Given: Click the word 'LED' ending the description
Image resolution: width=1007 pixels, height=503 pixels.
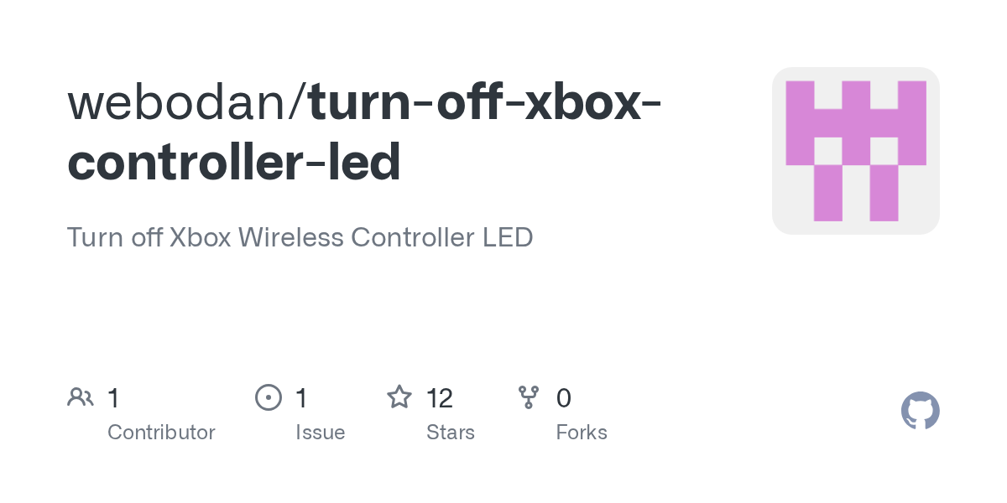Looking at the screenshot, I should click(x=508, y=237).
